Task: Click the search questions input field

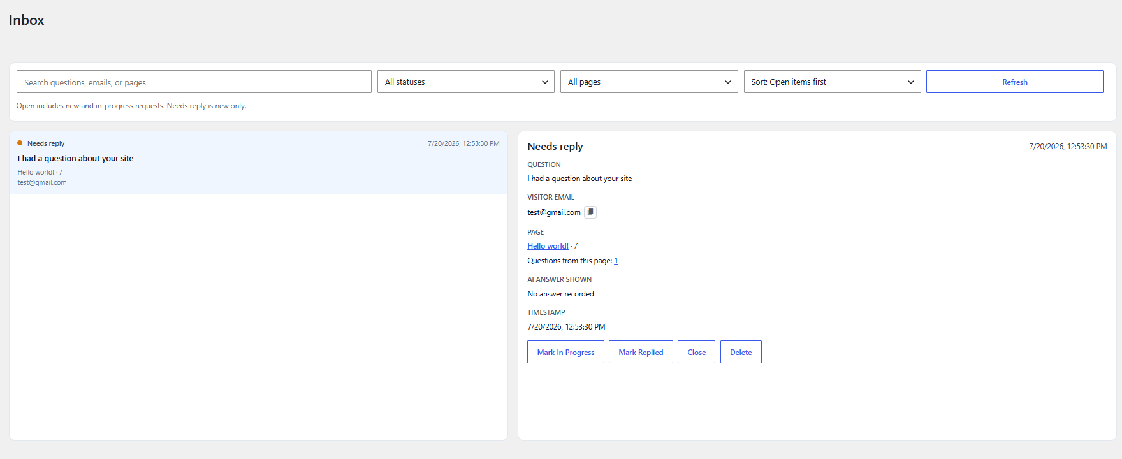Action: [x=194, y=82]
